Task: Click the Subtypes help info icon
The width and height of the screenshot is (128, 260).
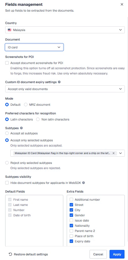Action: point(21,128)
